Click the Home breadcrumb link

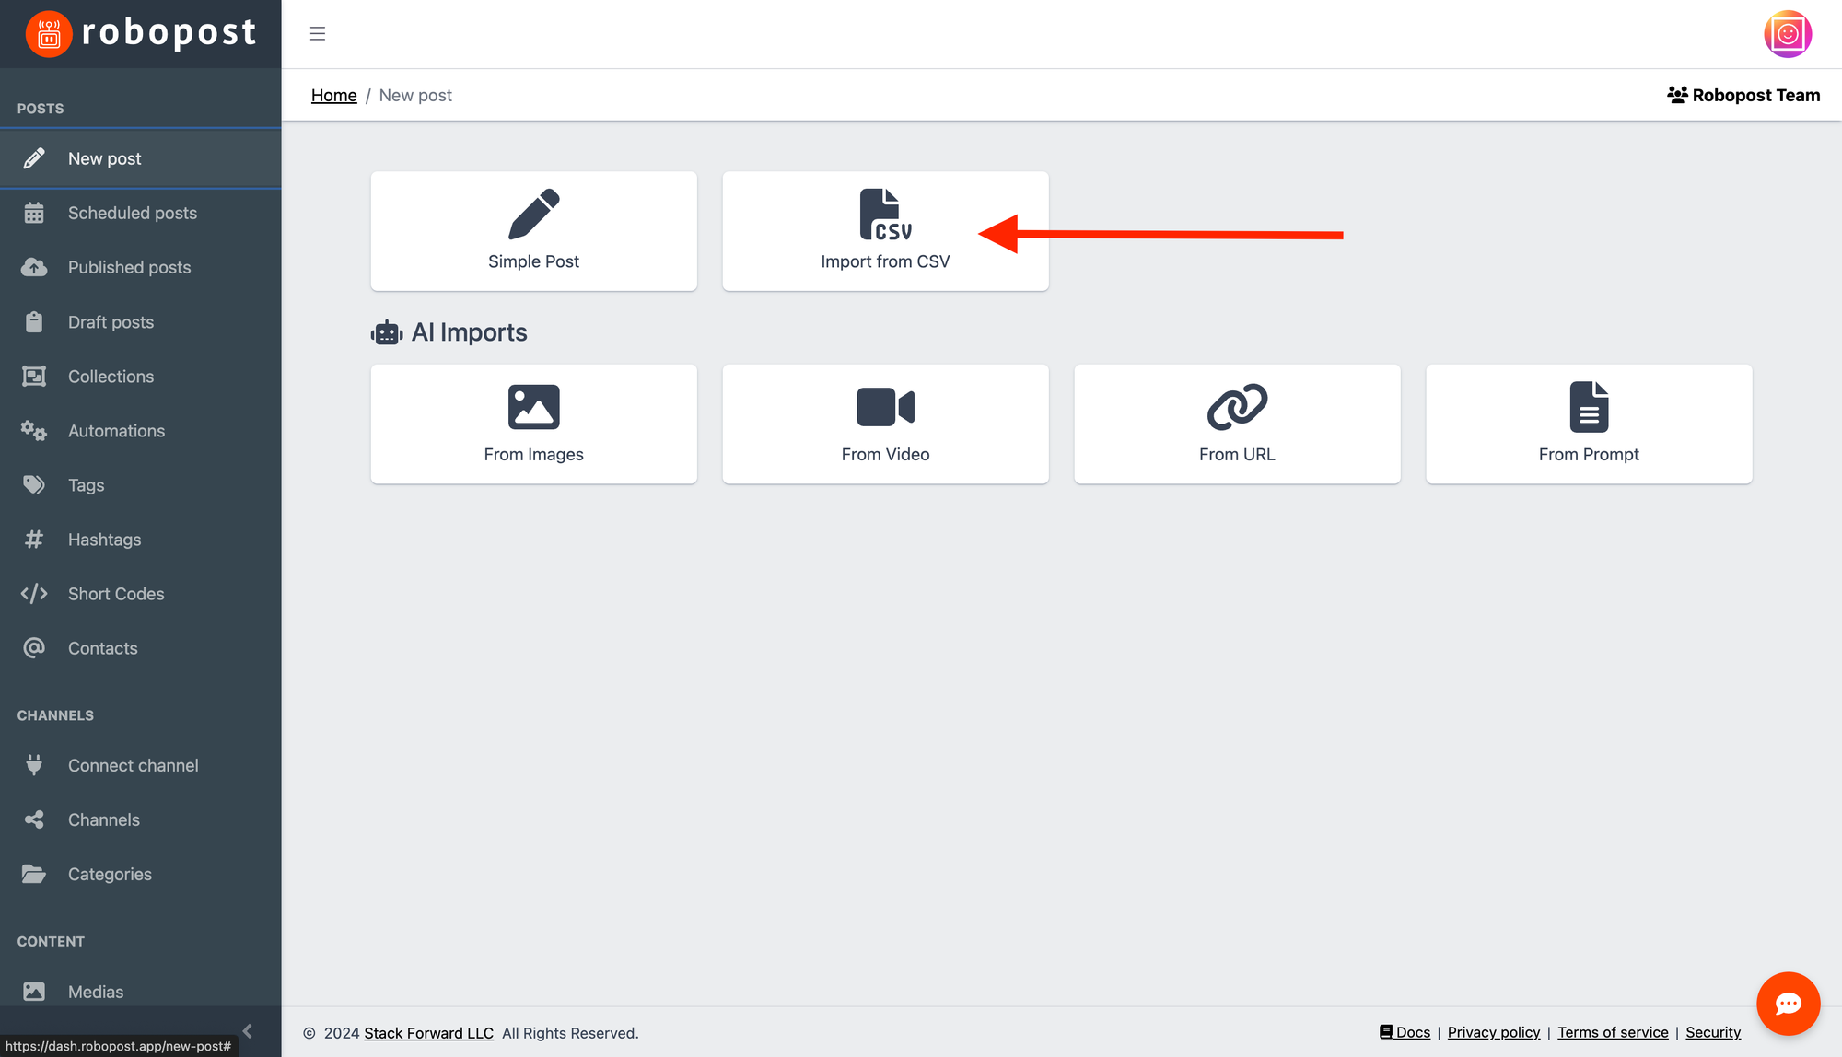pos(333,95)
